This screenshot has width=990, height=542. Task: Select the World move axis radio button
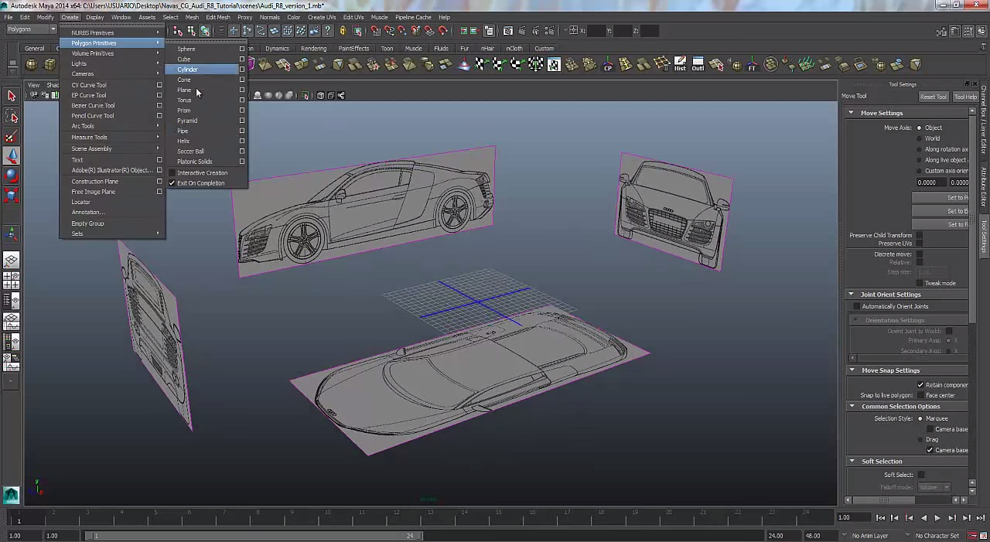920,138
